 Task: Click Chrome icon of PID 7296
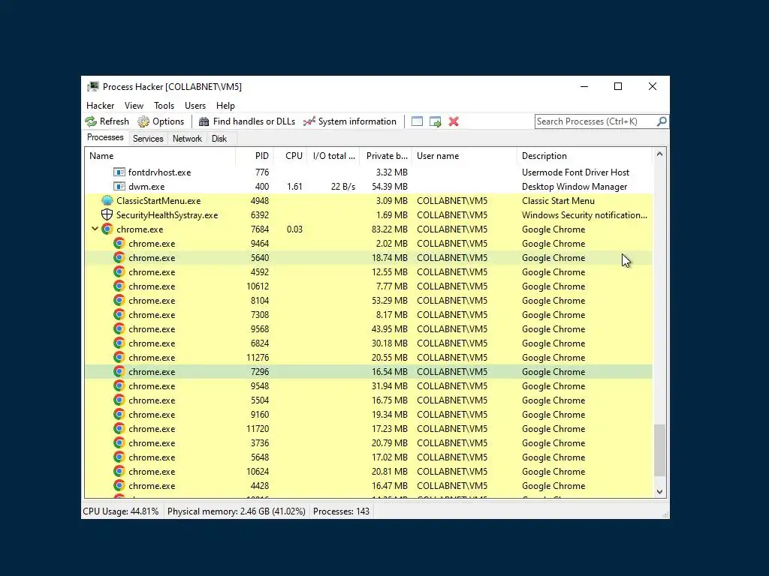[x=119, y=371]
